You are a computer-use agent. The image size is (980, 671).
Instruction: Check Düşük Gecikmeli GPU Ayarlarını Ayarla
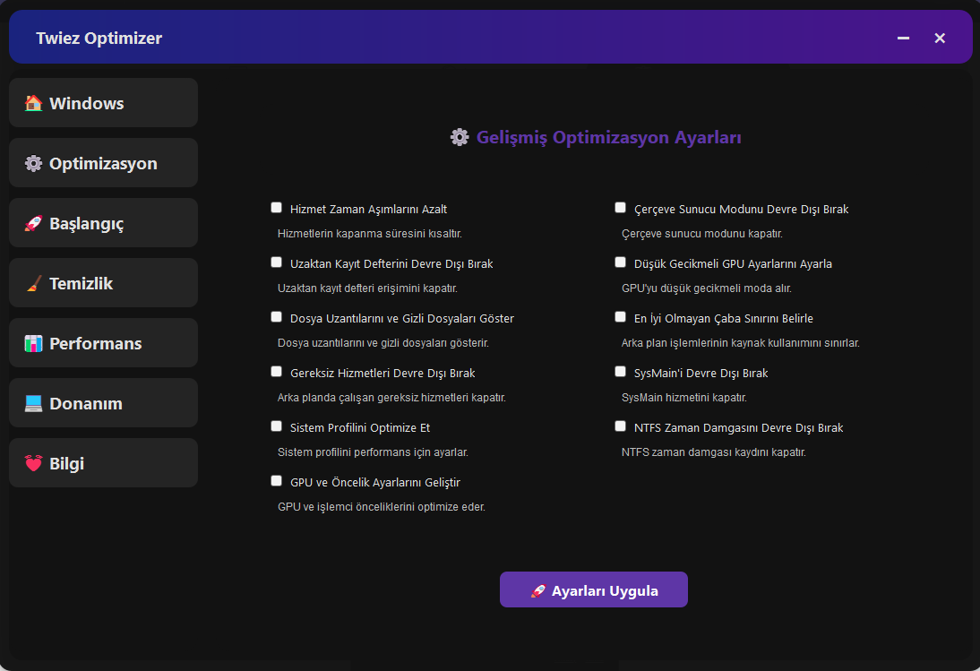[620, 262]
